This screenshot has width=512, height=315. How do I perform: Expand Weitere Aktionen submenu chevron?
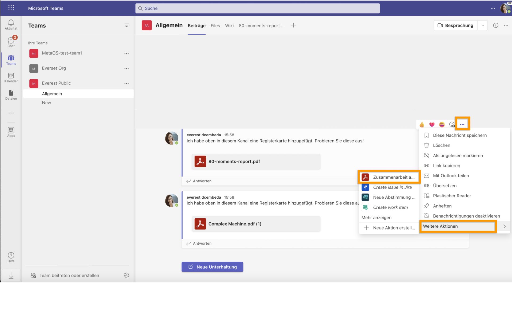pyautogui.click(x=504, y=226)
